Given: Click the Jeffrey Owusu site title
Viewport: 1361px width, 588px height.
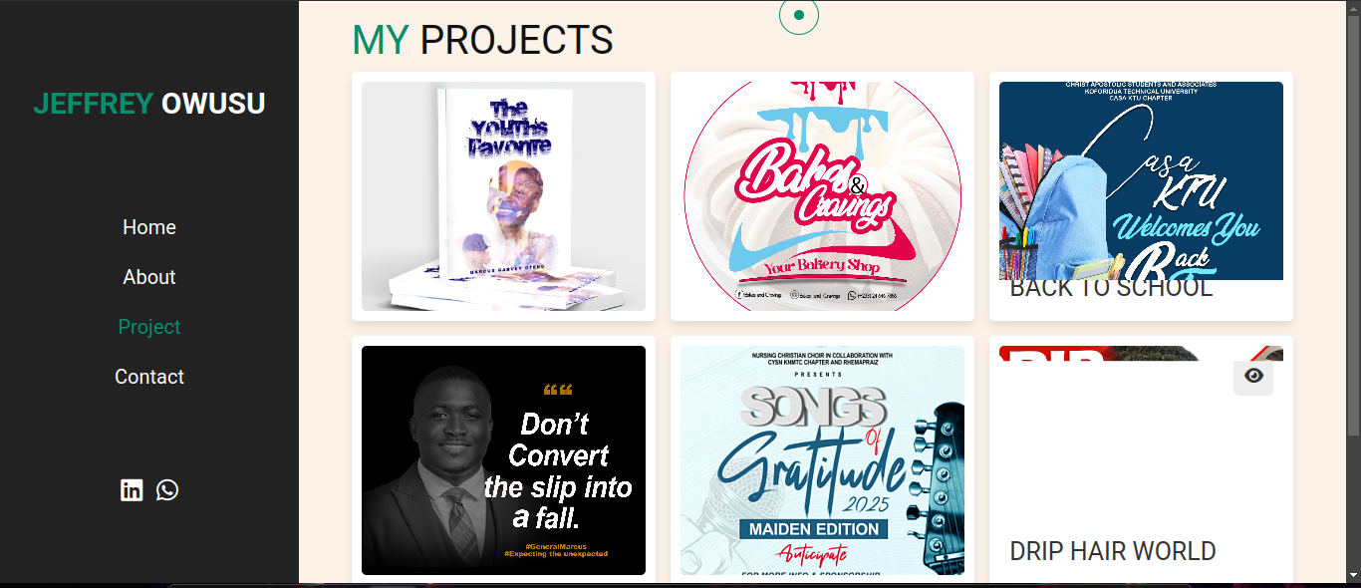Looking at the screenshot, I should [149, 104].
